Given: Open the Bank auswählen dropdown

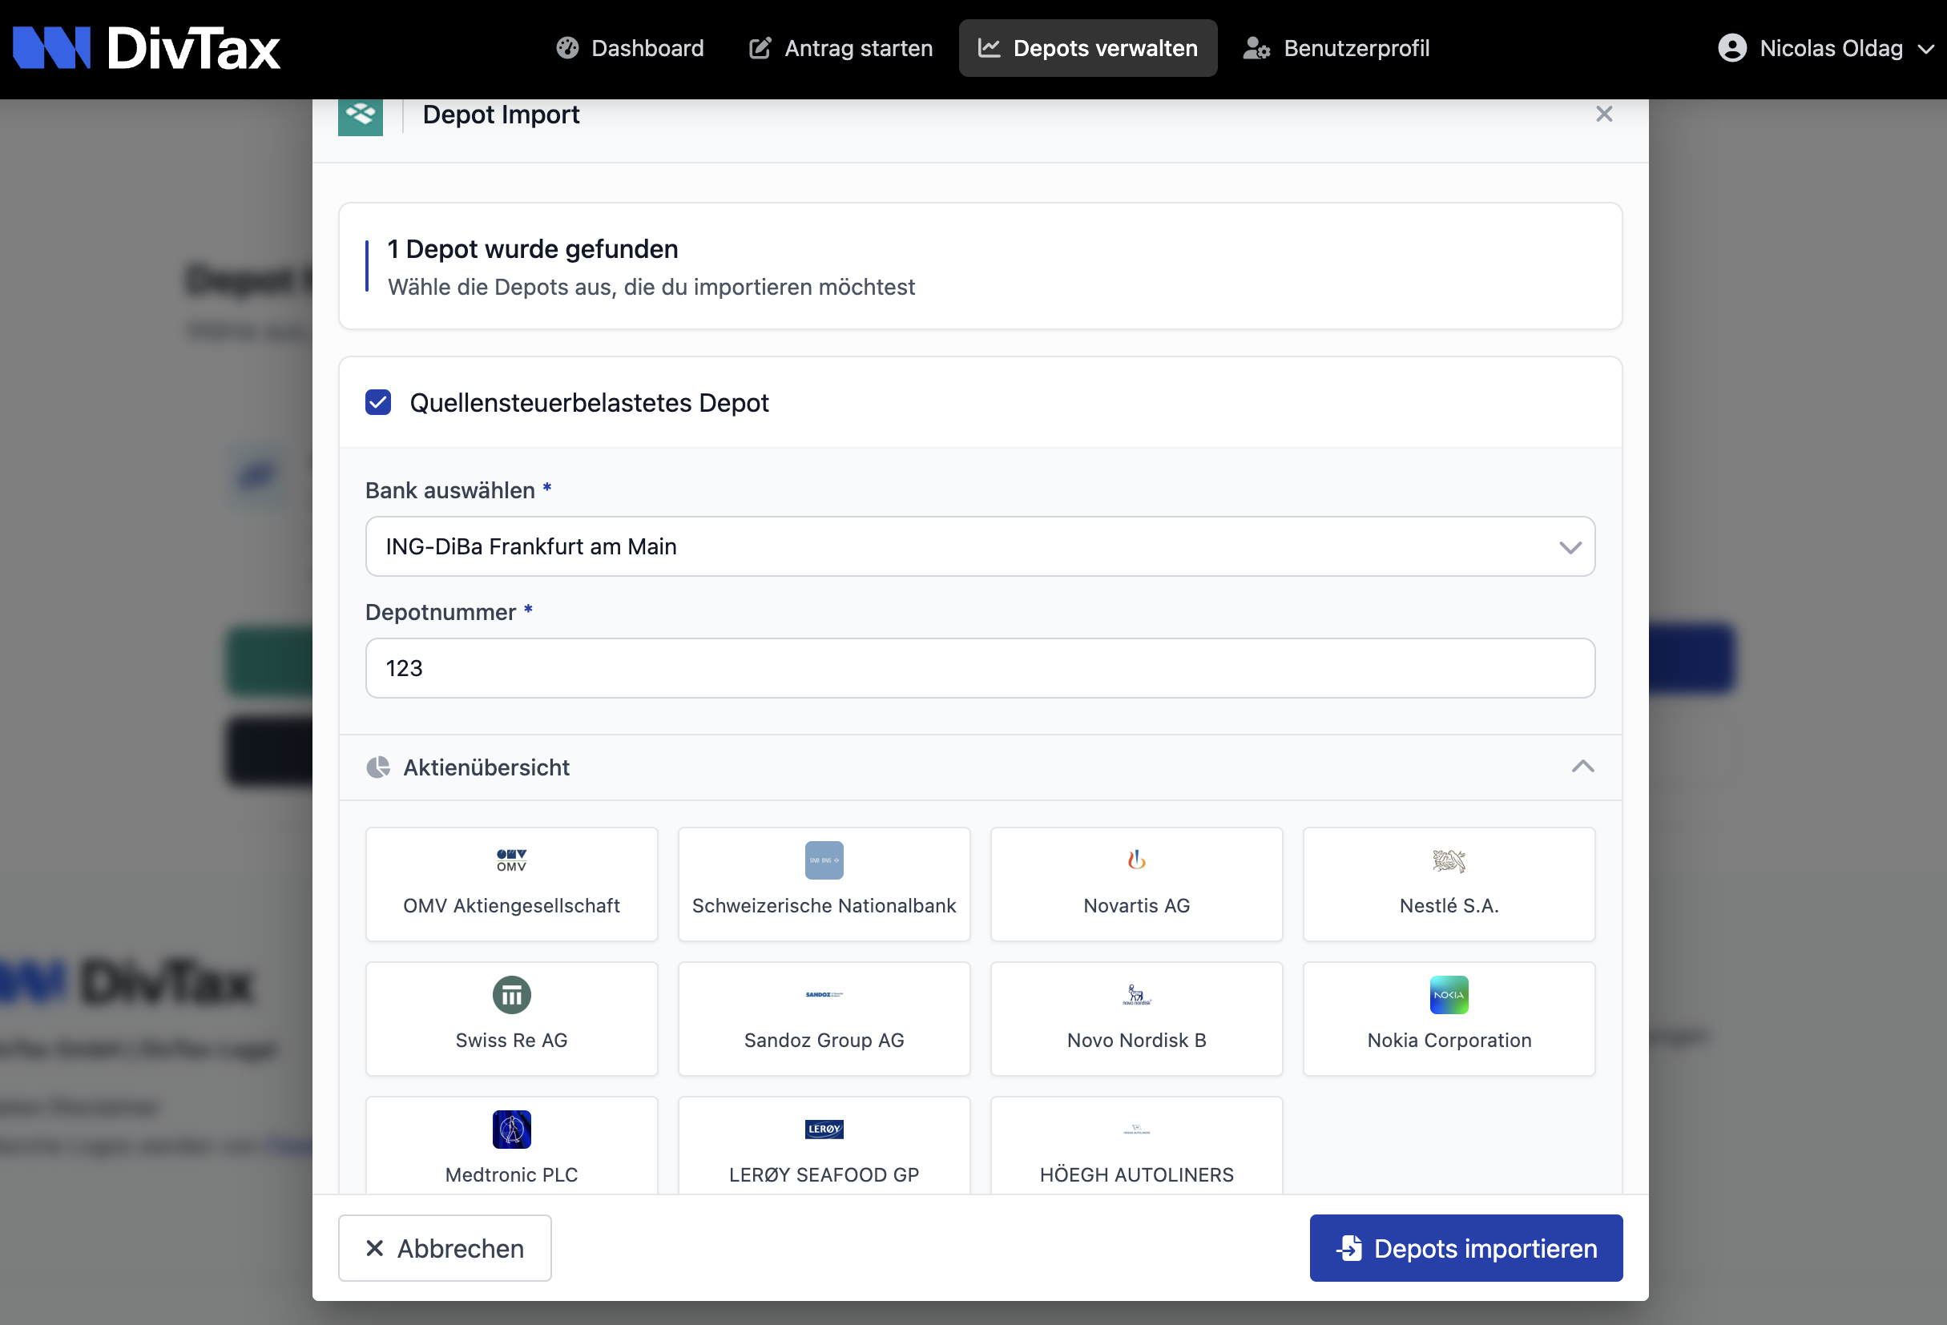Looking at the screenshot, I should click(x=980, y=546).
